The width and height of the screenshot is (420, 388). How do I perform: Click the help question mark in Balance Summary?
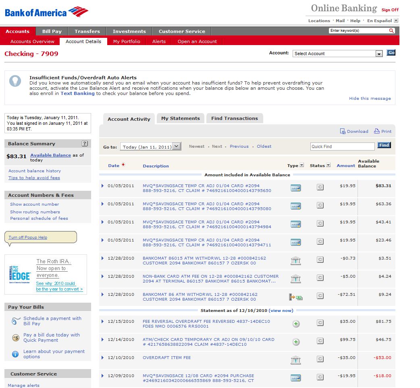point(85,144)
